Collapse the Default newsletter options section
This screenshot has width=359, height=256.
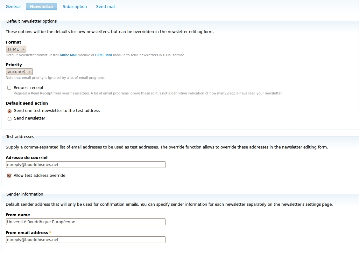coord(31,21)
